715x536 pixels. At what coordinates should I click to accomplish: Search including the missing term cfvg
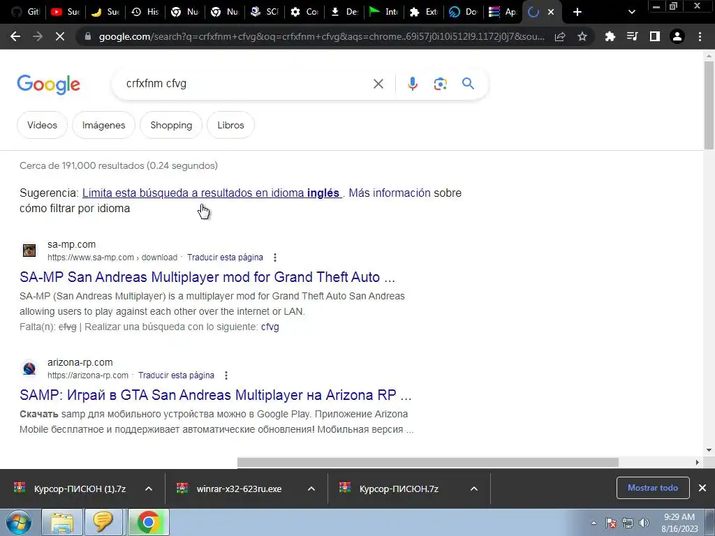[x=270, y=327]
